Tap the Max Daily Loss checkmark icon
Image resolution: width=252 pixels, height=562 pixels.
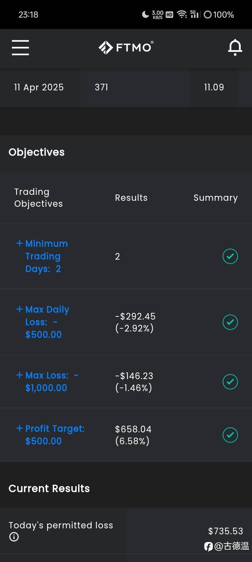click(230, 322)
